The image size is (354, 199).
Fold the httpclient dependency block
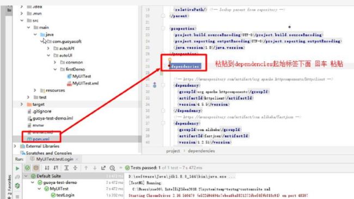(x=163, y=85)
